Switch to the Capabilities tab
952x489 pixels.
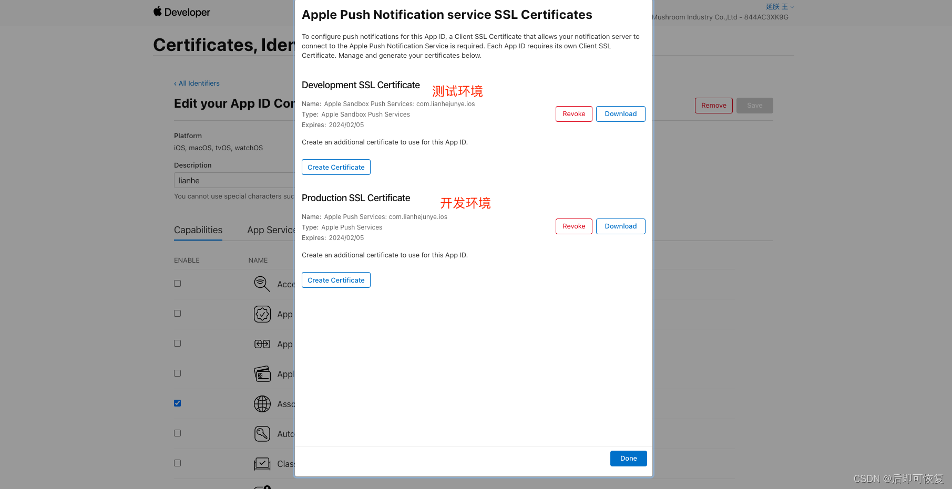click(x=198, y=230)
